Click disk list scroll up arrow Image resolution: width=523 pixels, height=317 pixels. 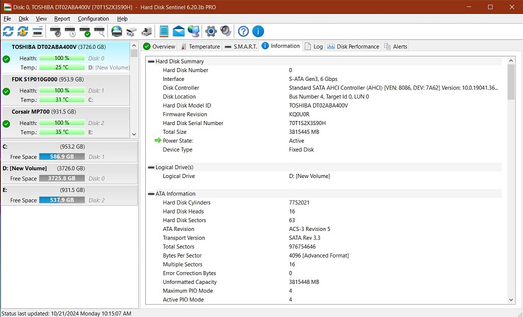[x=134, y=46]
